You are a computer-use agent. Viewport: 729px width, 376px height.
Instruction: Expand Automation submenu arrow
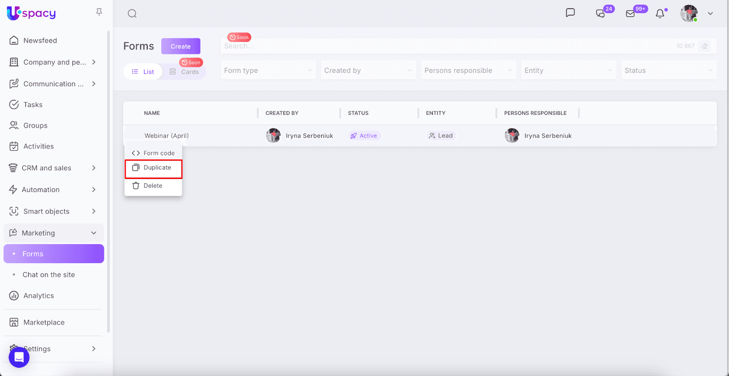(94, 189)
